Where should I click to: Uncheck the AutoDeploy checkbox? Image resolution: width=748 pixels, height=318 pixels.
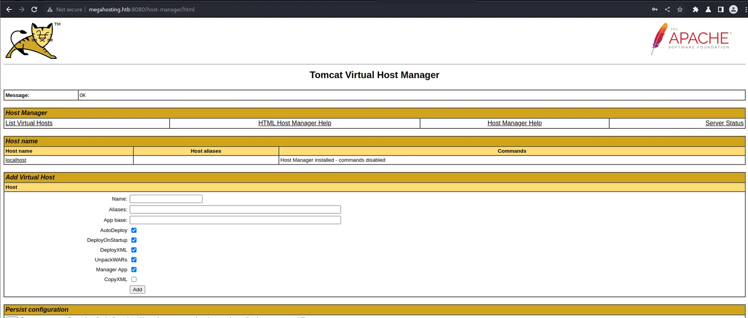pyautogui.click(x=134, y=230)
